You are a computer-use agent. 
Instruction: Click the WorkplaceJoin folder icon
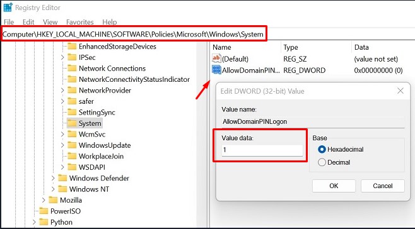[x=72, y=156]
